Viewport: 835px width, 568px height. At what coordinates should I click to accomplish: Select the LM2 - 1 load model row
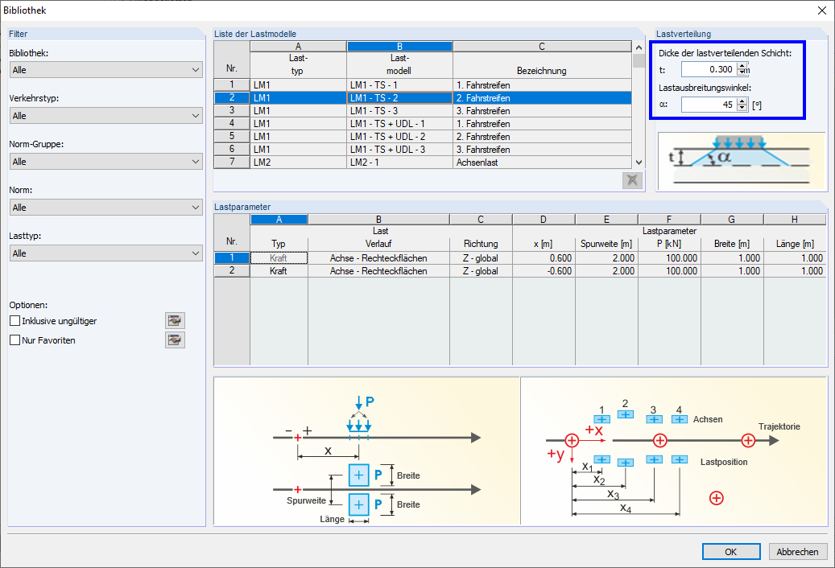pos(423,163)
